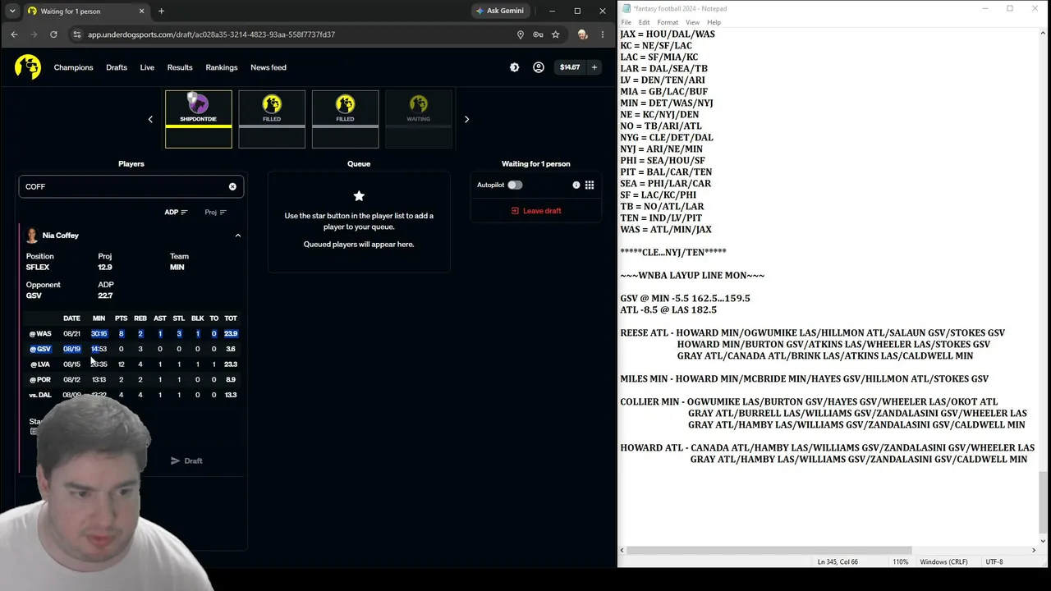This screenshot has width=1051, height=591.
Task: Click the Underdog logo in the header
Action: 28,67
